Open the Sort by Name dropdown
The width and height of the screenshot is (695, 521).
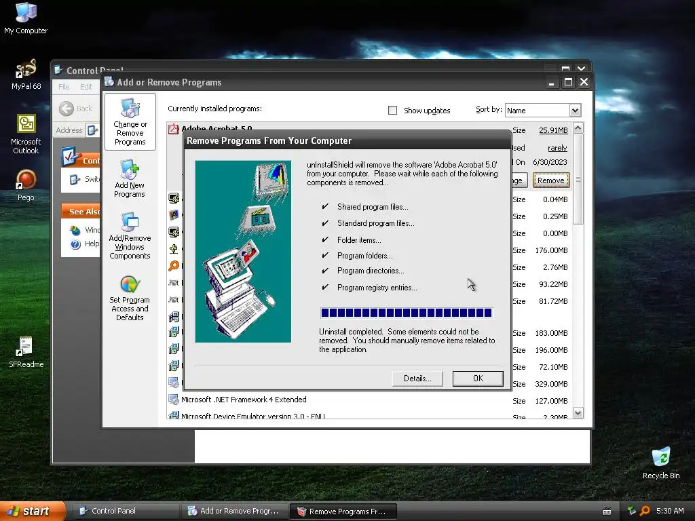click(575, 110)
